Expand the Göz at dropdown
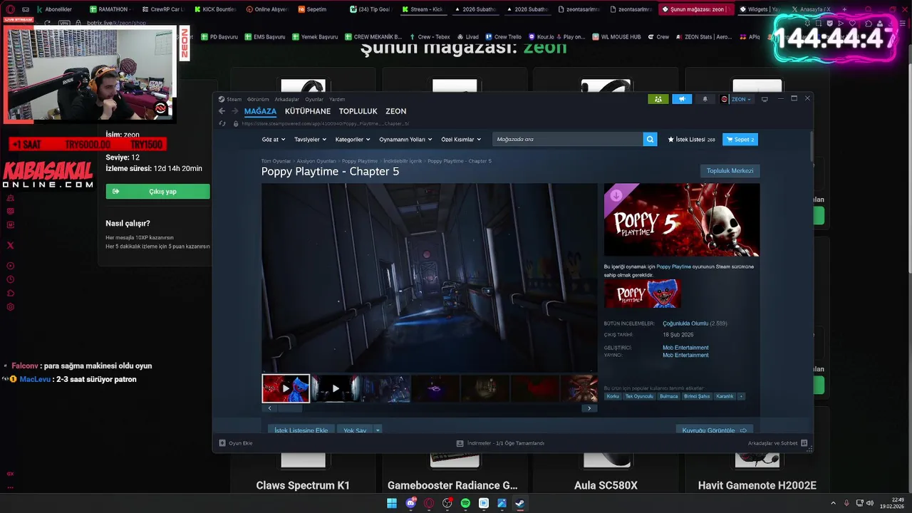The height and width of the screenshot is (513, 912). pyautogui.click(x=273, y=140)
